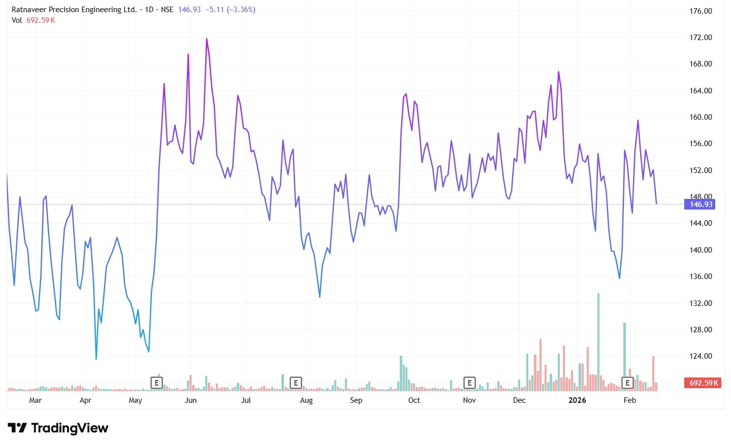
Task: Click the TradingView logo
Action: coord(58,428)
